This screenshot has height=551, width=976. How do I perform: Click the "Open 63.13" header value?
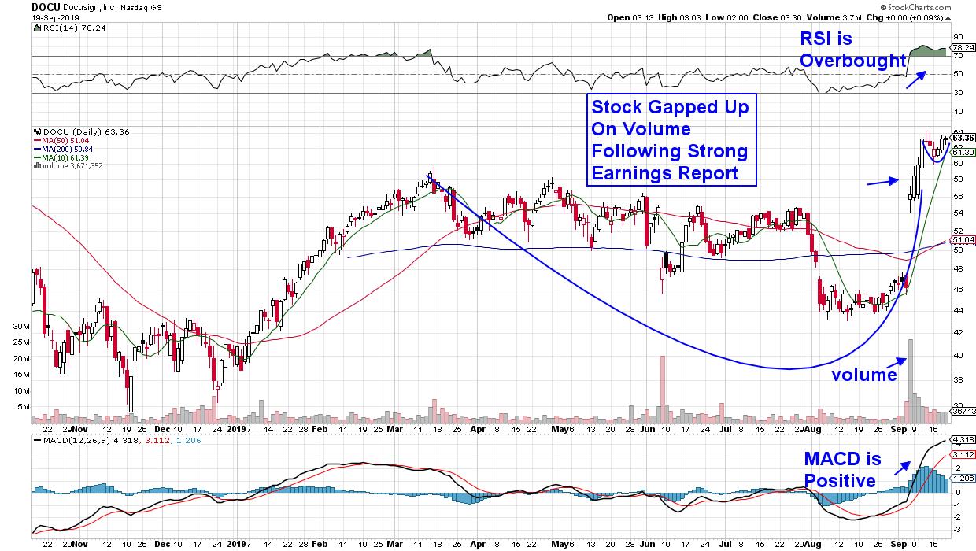[632, 16]
